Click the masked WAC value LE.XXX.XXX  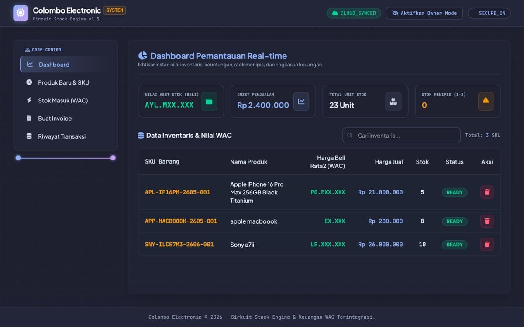328,244
